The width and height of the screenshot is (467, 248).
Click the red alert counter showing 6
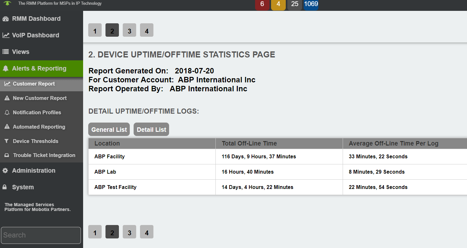point(262,4)
